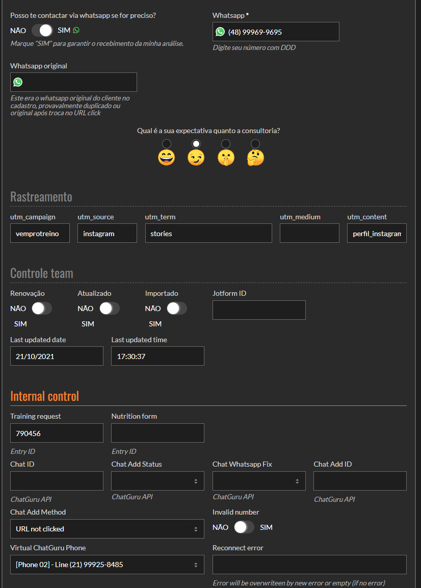
Task: Select the radio button above the shushing emoji
Action: point(226,144)
